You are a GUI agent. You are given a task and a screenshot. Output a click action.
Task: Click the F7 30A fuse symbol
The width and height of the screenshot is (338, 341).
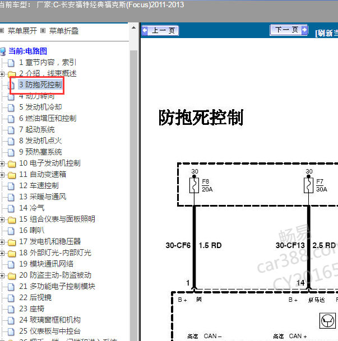(308, 185)
